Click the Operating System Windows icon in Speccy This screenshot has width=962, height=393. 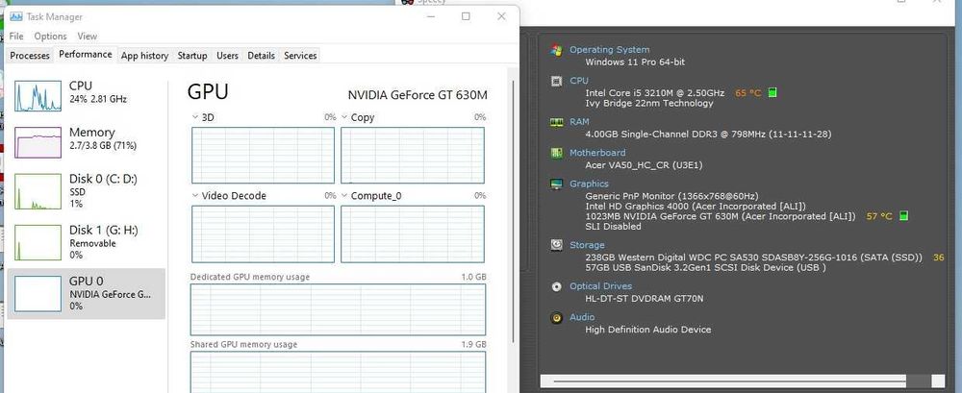tap(556, 50)
